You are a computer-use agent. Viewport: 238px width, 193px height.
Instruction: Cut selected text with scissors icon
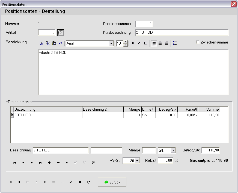41,43
